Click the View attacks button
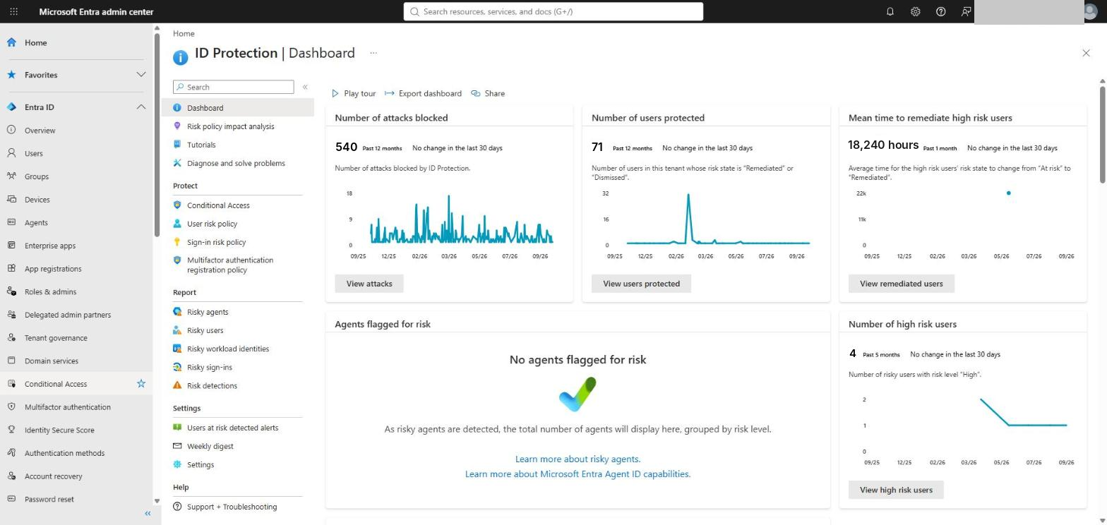This screenshot has height=525, width=1107. point(369,284)
